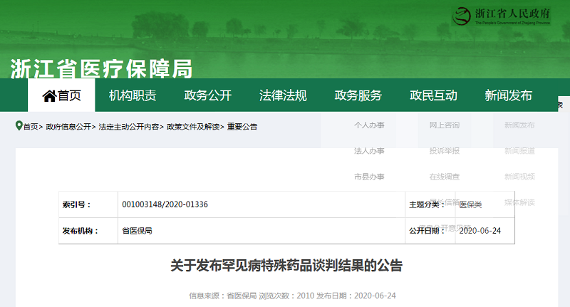Screen dimensions: 570x307
Task: Click the 索引号 label cell
Action: pos(88,204)
